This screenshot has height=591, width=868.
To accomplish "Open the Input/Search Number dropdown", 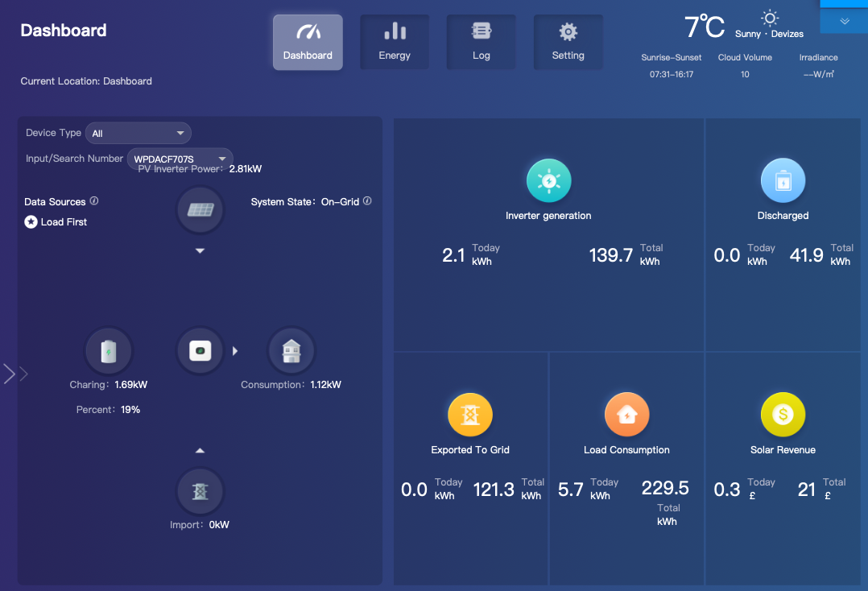I will click(180, 159).
